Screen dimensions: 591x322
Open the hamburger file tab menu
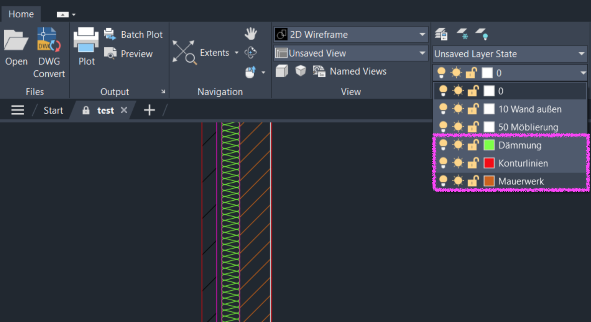point(18,110)
